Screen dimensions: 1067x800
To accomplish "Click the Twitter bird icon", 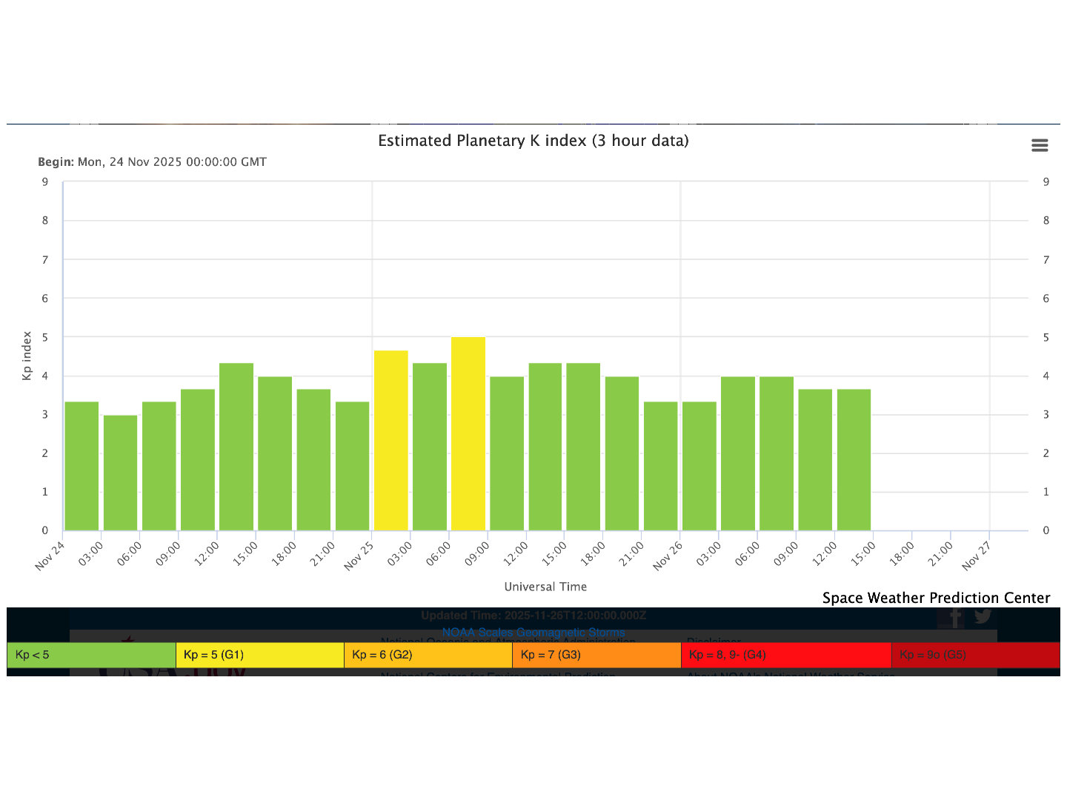I will click(983, 616).
